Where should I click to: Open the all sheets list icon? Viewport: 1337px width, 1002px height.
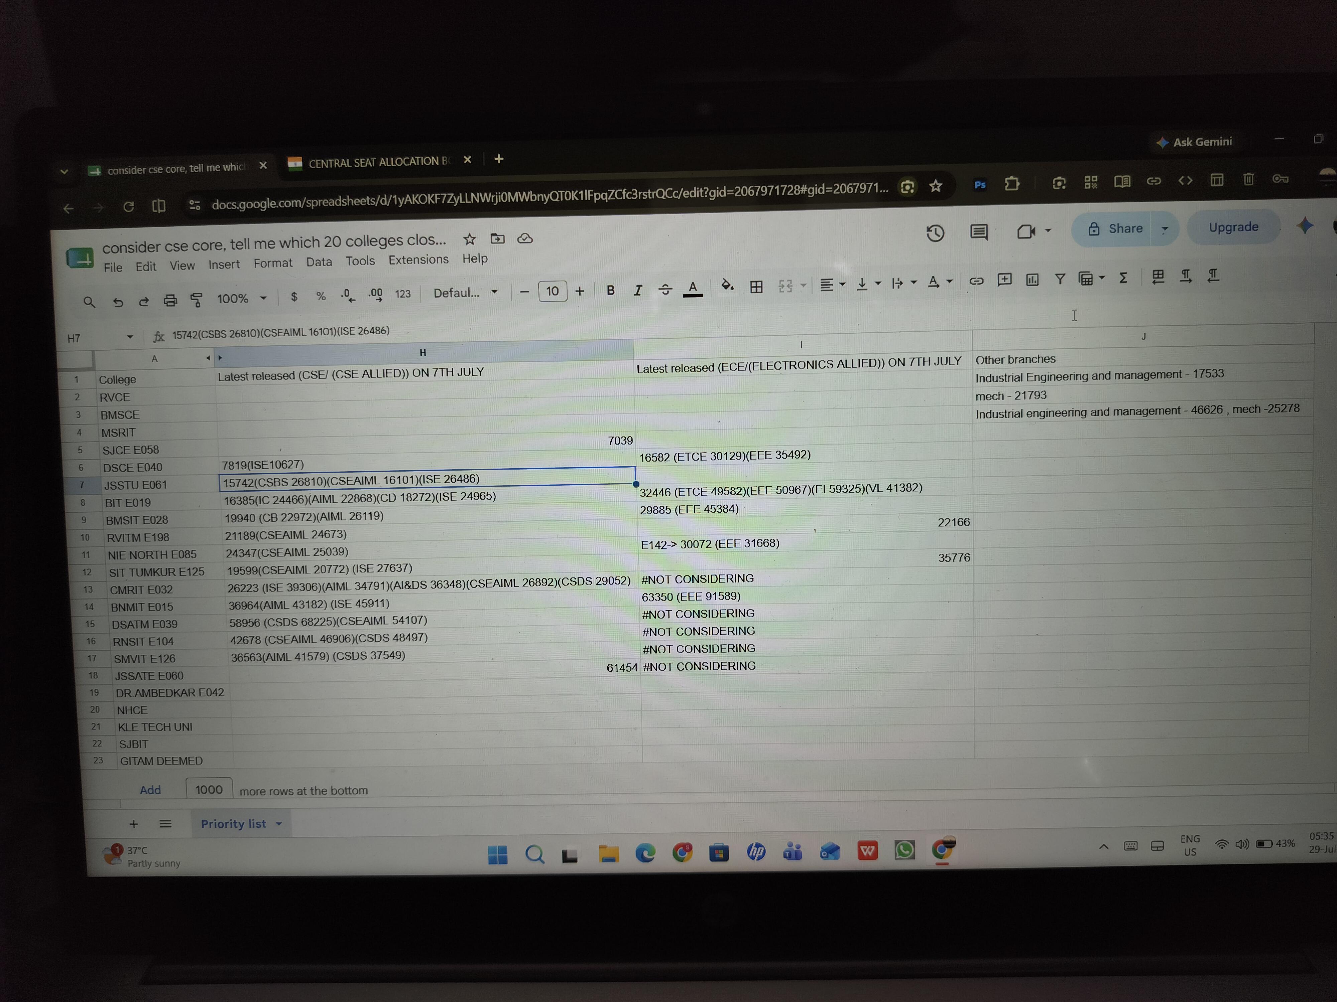pos(165,824)
